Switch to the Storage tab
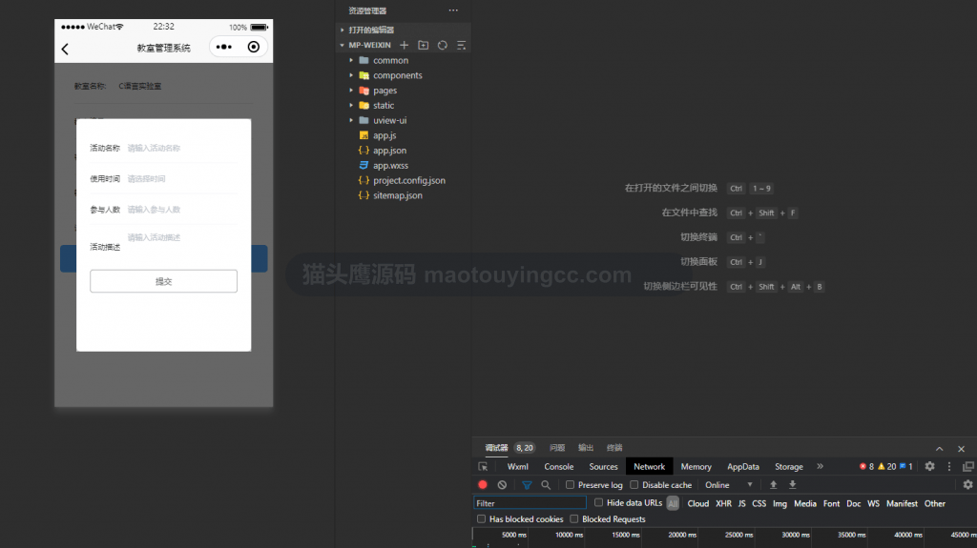This screenshot has height=548, width=977. [788, 466]
